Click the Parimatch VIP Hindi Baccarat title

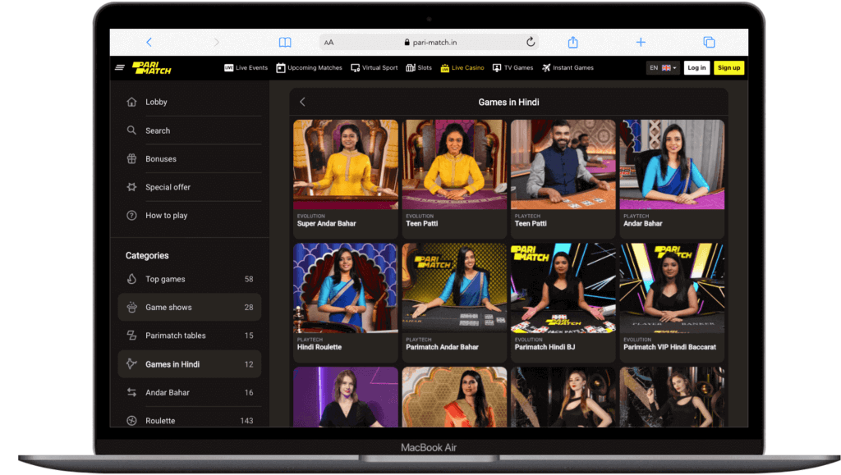(x=669, y=347)
